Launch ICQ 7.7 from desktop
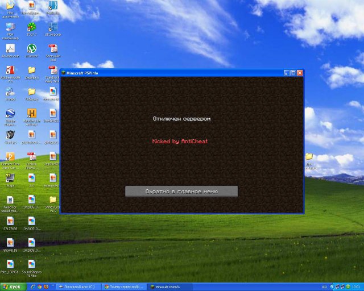 click(31, 27)
